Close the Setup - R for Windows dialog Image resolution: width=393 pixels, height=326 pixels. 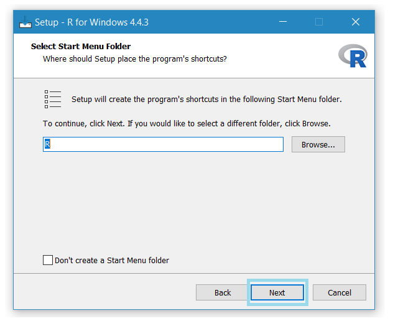click(x=356, y=22)
